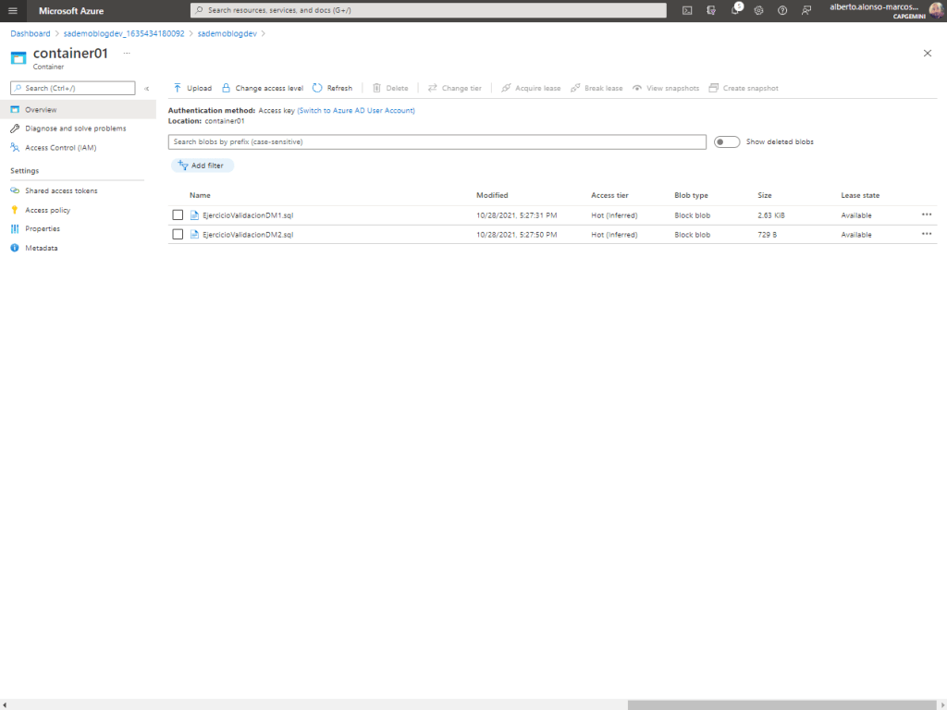Click the Search blobs by prefix field

point(437,142)
